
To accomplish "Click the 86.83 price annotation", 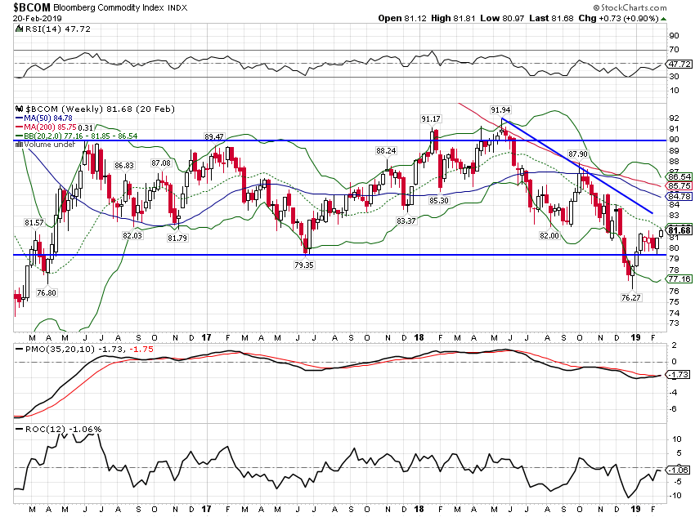I will 124,166.
